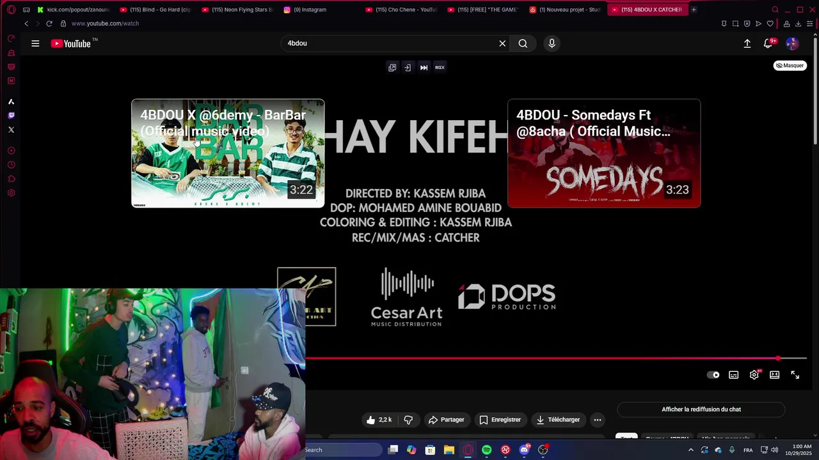Toggle the autoplay switch
819x460 pixels.
(713, 375)
